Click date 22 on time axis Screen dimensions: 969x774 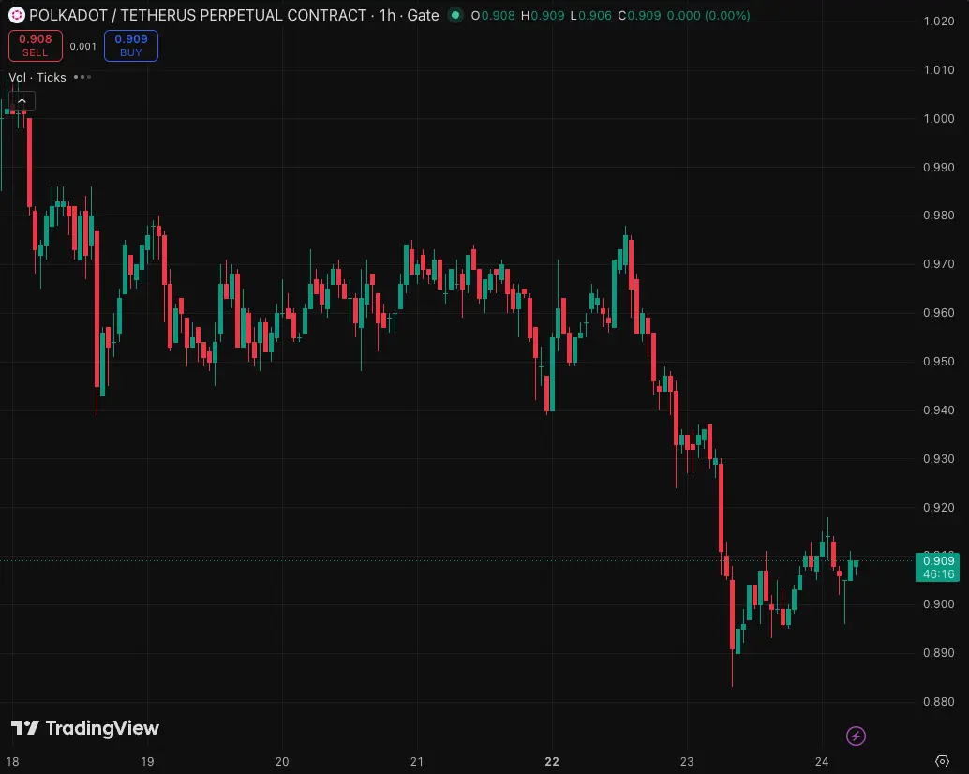click(552, 762)
